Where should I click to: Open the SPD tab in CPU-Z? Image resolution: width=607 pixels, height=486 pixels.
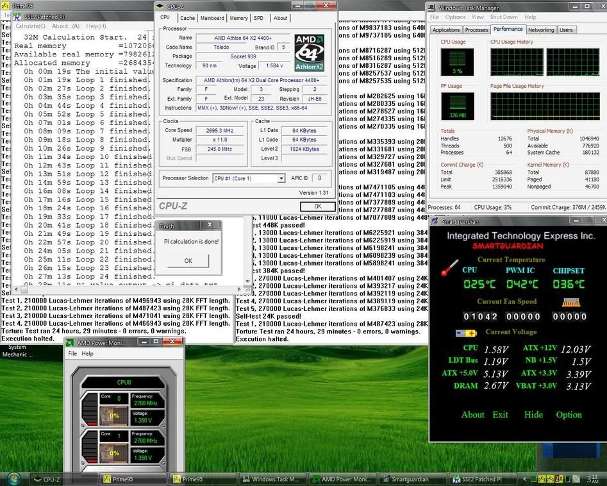258,18
